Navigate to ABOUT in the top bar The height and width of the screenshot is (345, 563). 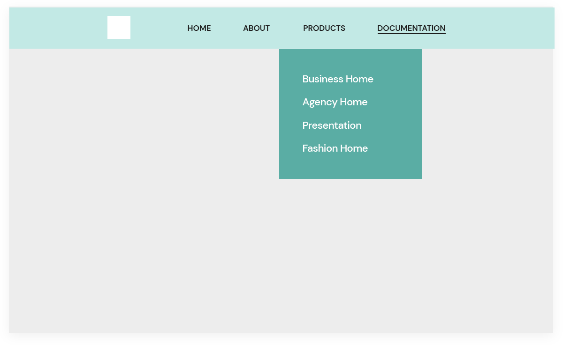(x=256, y=28)
